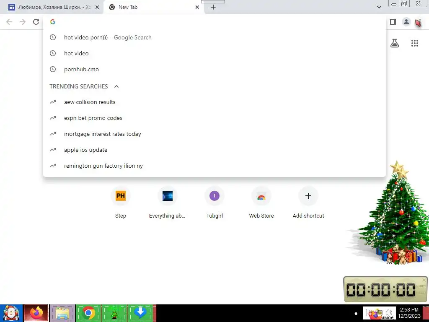
Task: Click the Add shortcut button
Action: 308,203
